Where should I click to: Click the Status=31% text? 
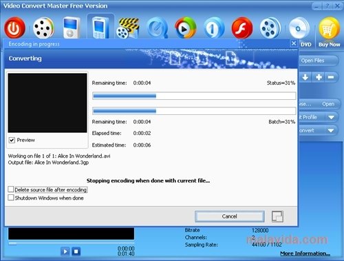(x=281, y=83)
